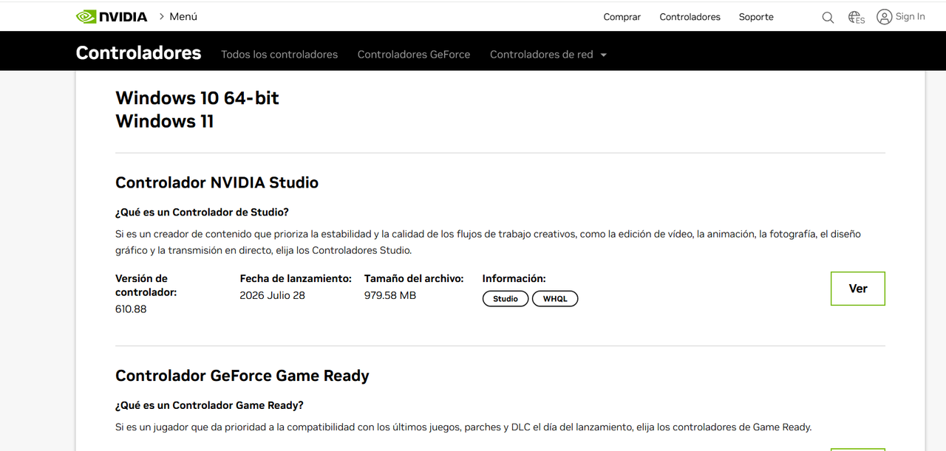Click the driver version 610.88
This screenshot has height=451, width=946.
tap(131, 309)
